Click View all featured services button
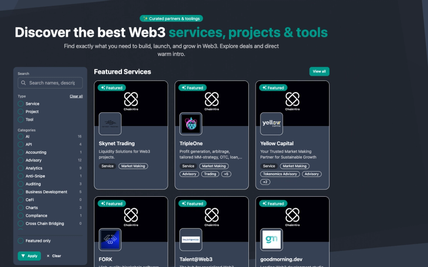Viewport: 428px width, 267px height. click(319, 72)
